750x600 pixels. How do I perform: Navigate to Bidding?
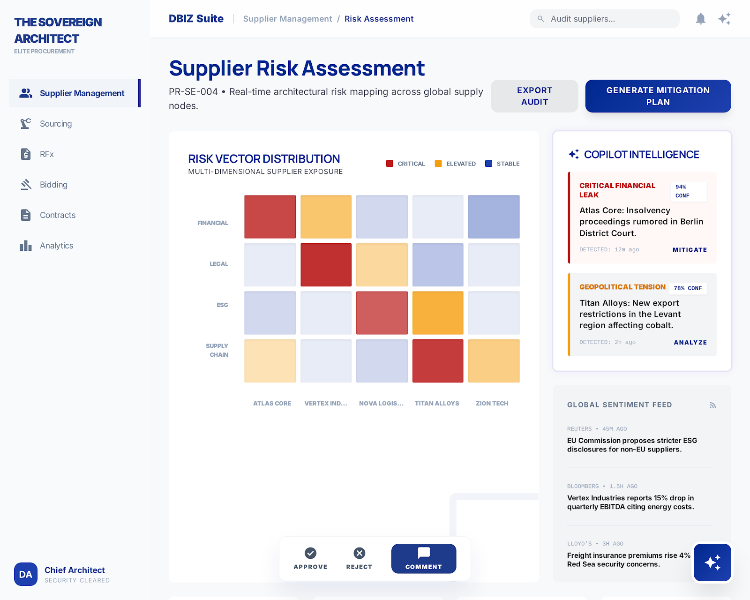pos(75,185)
